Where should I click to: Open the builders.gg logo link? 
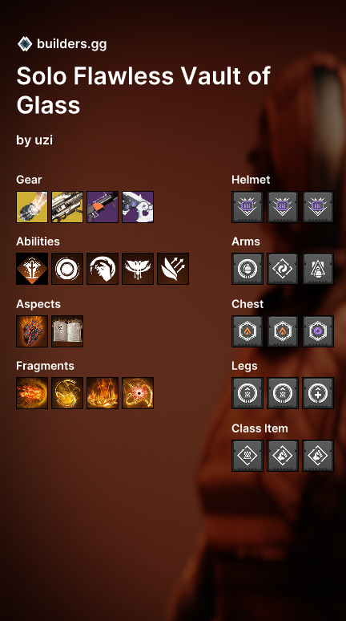pos(62,43)
